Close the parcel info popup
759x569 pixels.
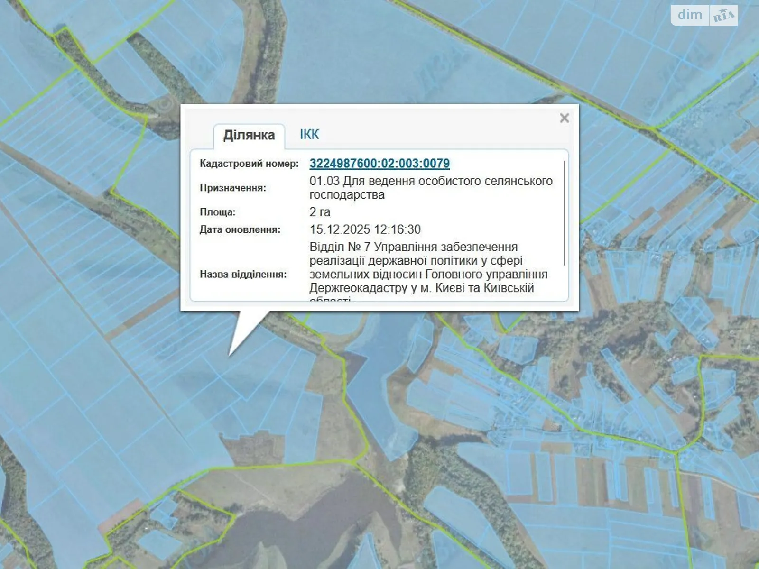(564, 118)
